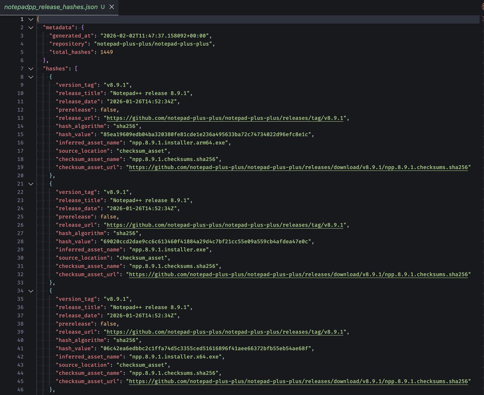Open the release_url link on line 13
Image resolution: width=484 pixels, height=395 pixels.
click(x=225, y=118)
